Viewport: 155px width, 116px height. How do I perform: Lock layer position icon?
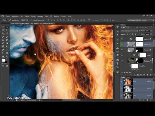pos(132,34)
